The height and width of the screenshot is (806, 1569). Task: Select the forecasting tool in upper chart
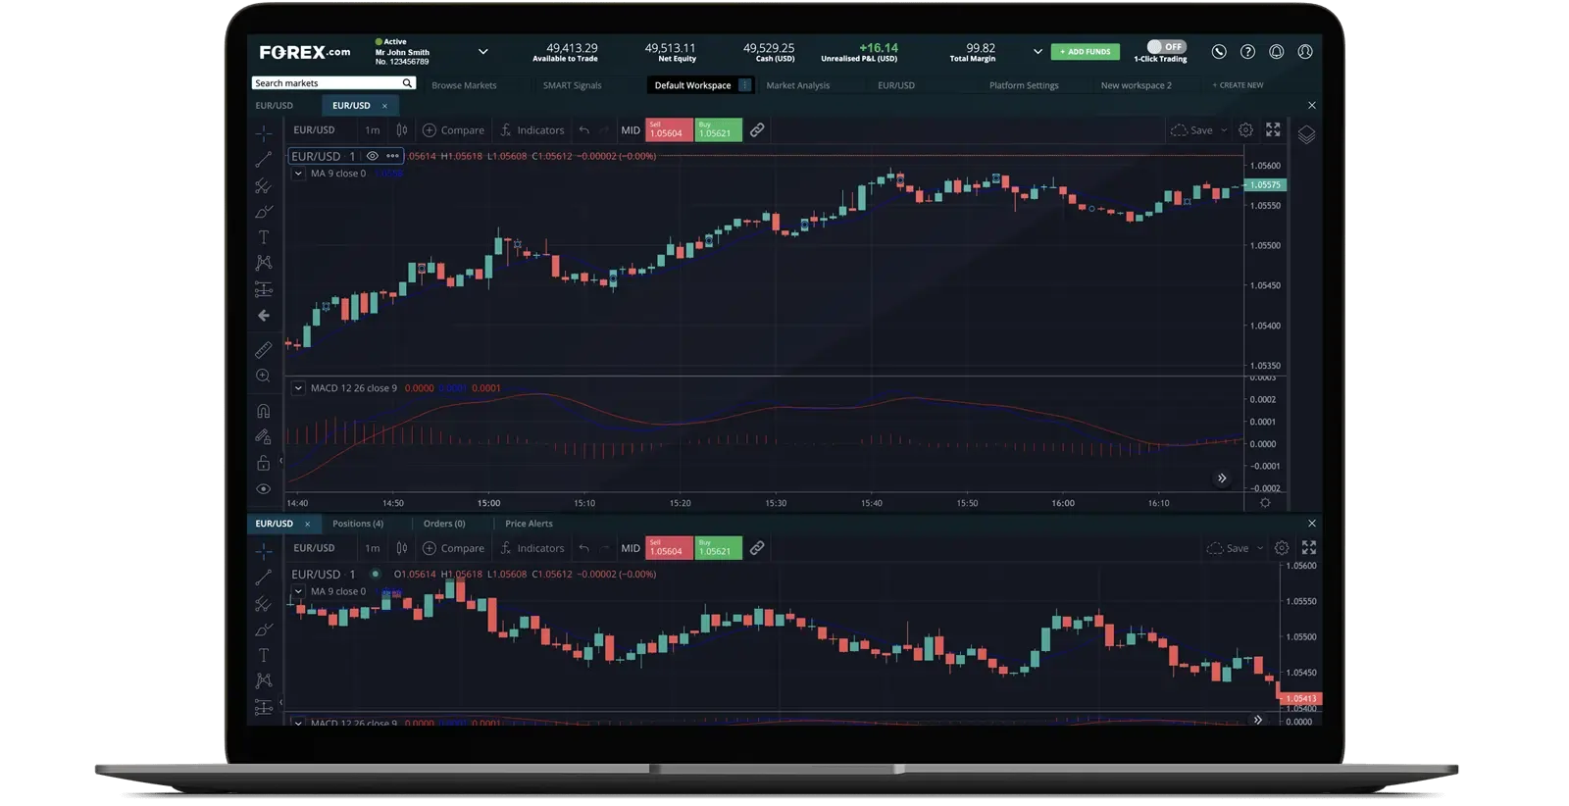(x=263, y=289)
